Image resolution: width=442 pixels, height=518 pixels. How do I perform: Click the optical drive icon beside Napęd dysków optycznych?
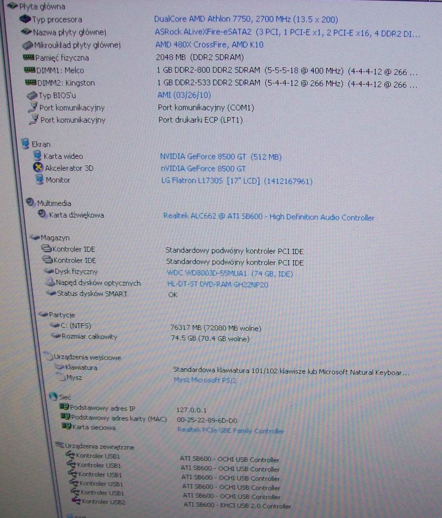(x=50, y=282)
